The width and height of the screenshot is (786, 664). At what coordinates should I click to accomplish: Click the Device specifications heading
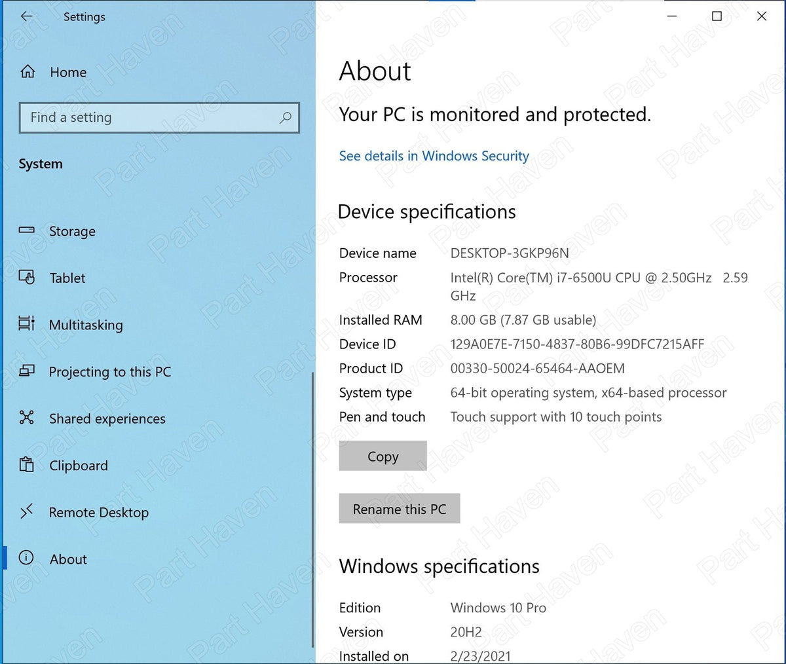pyautogui.click(x=426, y=212)
